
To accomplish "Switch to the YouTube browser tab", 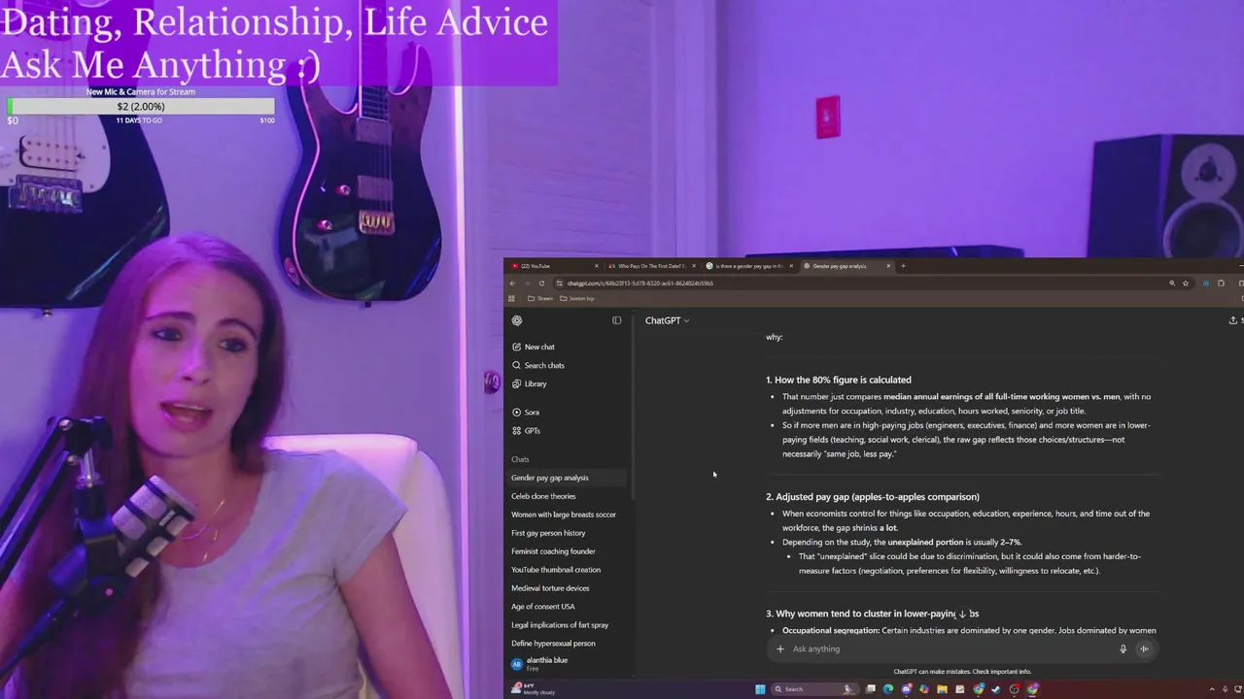I will point(554,266).
